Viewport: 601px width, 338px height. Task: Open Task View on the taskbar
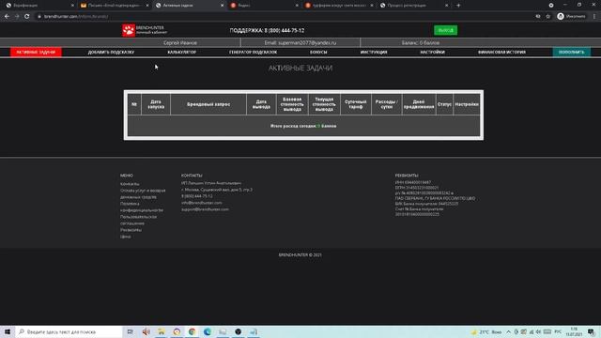(x=131, y=331)
